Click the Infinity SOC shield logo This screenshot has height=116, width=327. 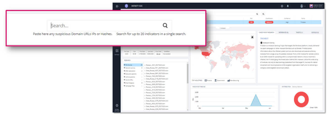coord(126,6)
